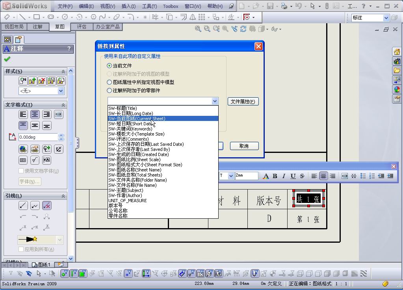Open the property name dropdown arrow
The height and width of the screenshot is (290, 403).
215,101
